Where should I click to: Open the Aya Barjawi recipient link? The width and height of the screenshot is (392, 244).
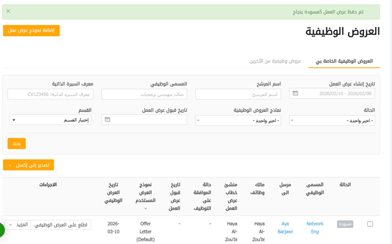[285, 228]
